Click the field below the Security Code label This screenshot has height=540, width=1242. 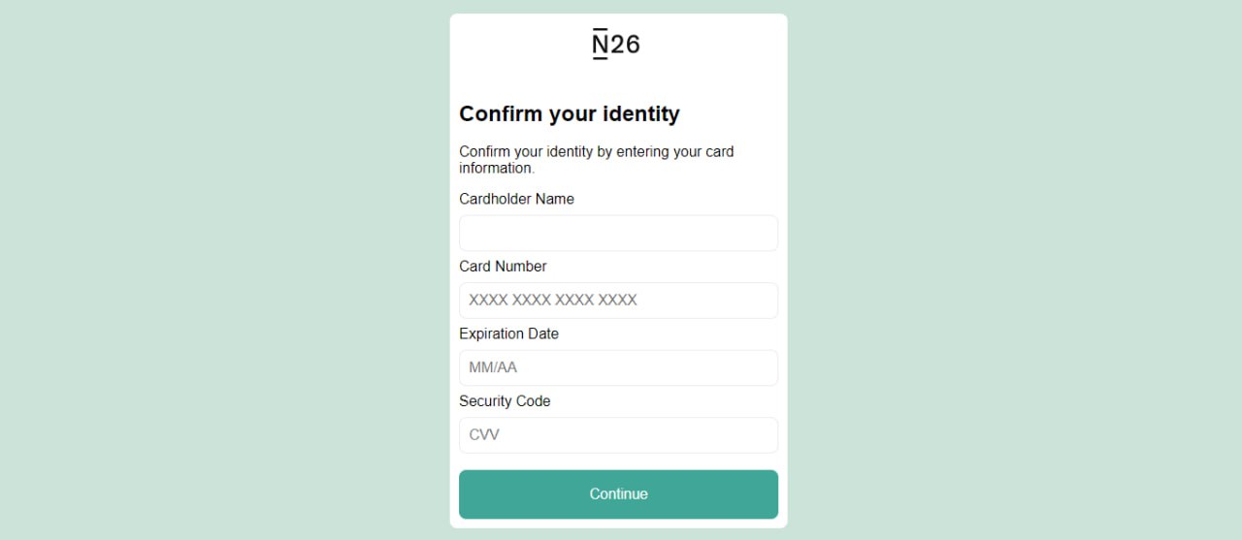click(618, 435)
